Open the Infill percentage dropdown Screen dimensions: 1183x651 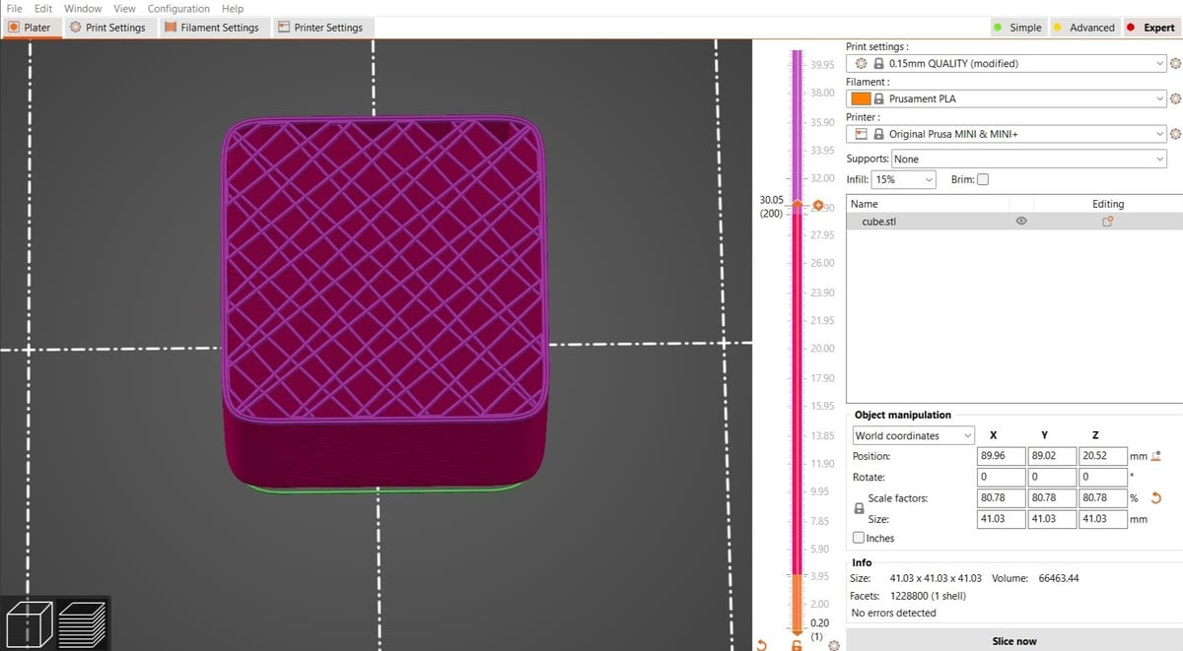coord(905,179)
